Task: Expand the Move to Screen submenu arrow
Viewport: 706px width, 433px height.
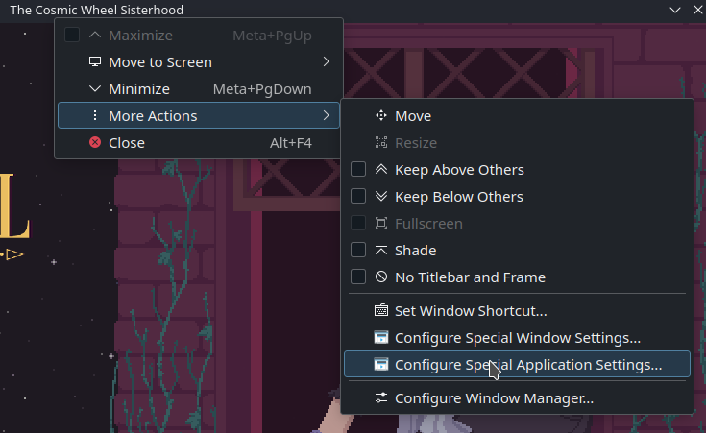Action: [326, 61]
